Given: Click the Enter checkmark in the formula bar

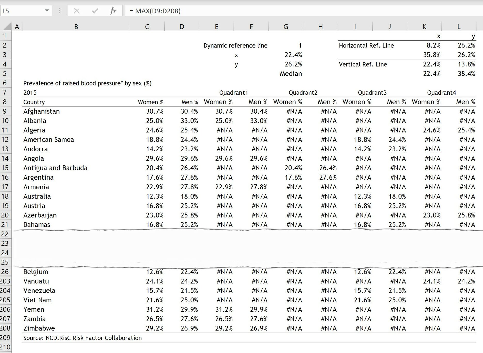Looking at the screenshot, I should 95,11.
